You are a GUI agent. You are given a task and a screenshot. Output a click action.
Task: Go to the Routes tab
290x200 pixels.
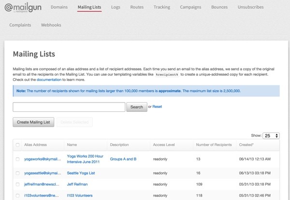click(137, 7)
